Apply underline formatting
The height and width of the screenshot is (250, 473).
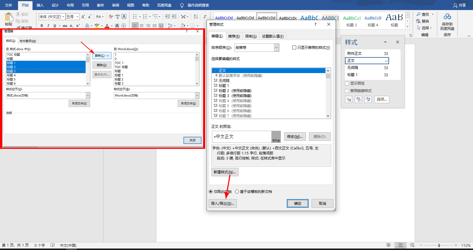tap(55, 26)
